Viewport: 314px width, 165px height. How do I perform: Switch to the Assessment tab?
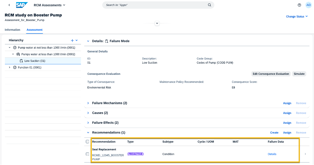tap(35, 30)
